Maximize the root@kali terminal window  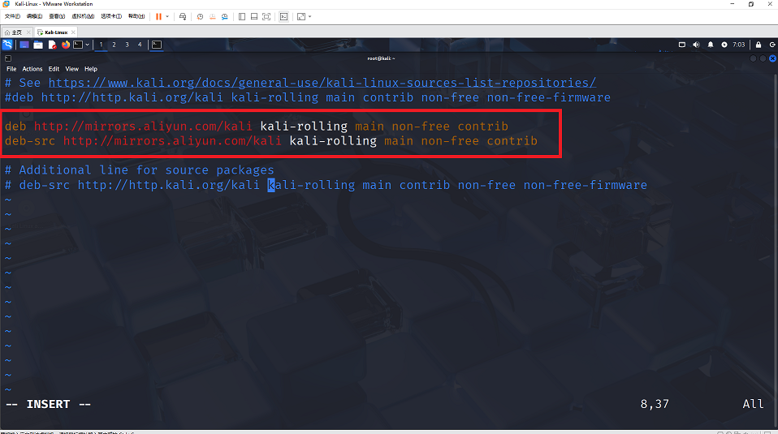point(763,58)
